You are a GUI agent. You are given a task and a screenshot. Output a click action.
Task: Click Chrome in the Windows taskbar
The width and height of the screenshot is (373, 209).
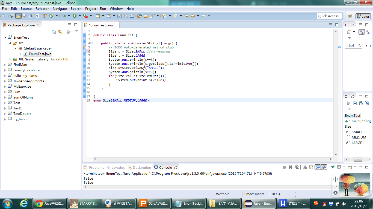[49, 203]
